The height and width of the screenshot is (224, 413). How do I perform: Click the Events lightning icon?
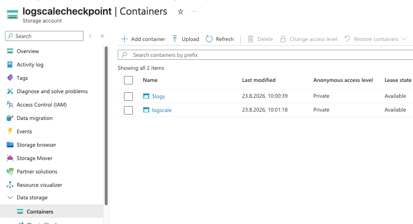click(10, 131)
